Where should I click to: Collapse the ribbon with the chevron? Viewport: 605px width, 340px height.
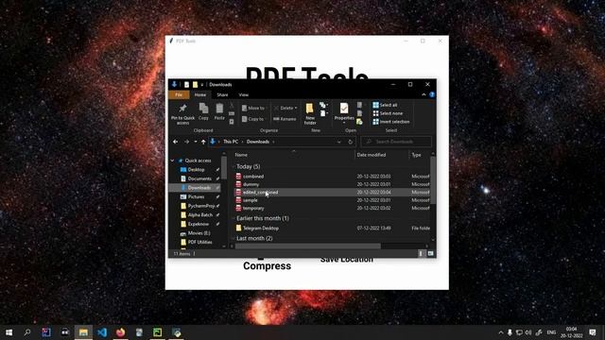point(423,94)
